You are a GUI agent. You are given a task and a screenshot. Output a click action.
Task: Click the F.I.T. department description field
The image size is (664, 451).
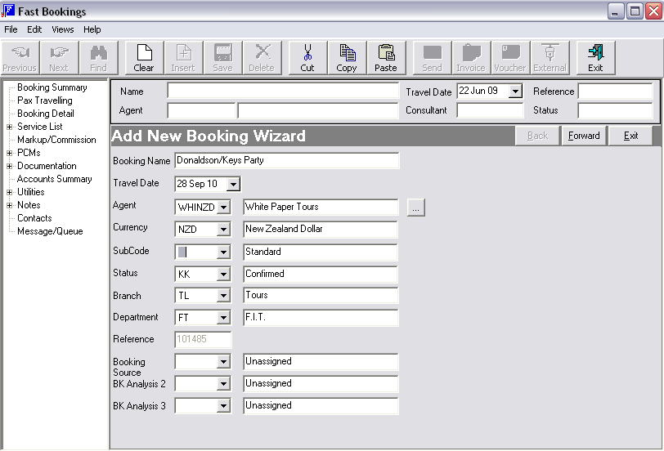click(x=321, y=317)
